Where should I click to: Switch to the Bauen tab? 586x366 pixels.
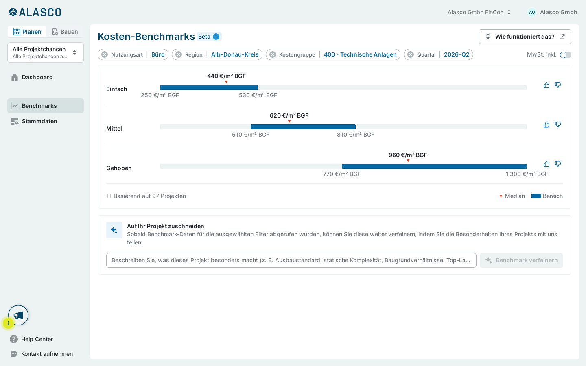tap(65, 32)
